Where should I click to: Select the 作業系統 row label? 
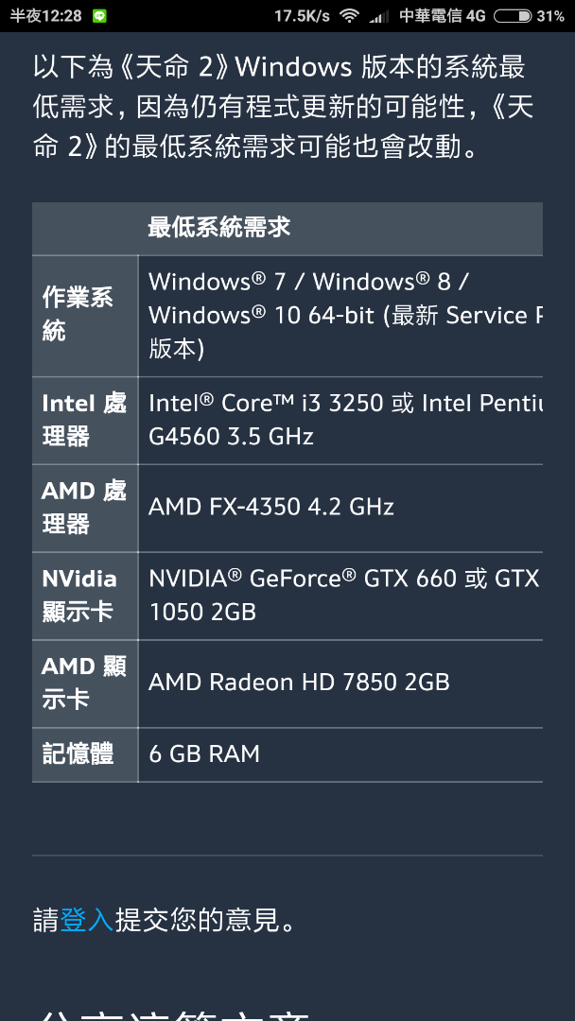(x=85, y=316)
